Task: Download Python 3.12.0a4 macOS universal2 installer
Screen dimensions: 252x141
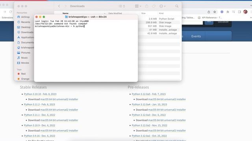Action: (x=167, y=110)
